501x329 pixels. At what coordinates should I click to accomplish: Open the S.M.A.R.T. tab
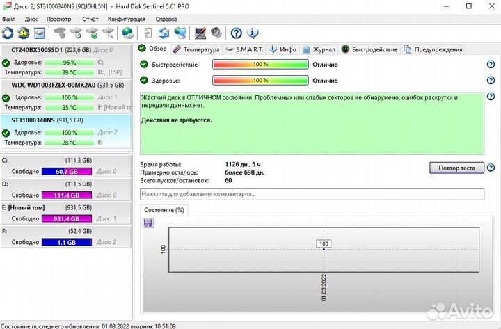pos(244,49)
